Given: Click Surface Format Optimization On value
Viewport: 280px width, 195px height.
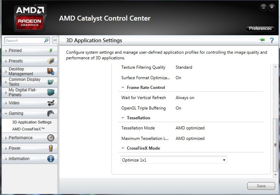Looking at the screenshot, I should (x=178, y=78).
